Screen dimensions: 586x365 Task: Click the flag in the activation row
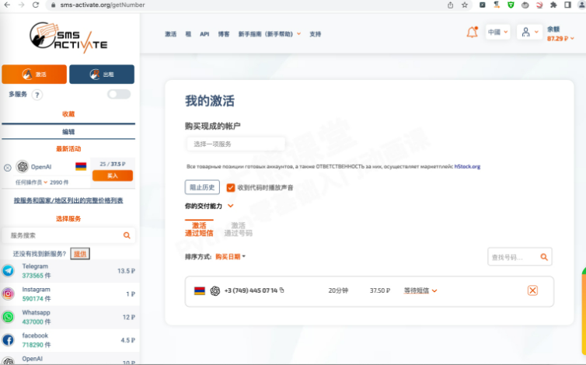coord(200,290)
